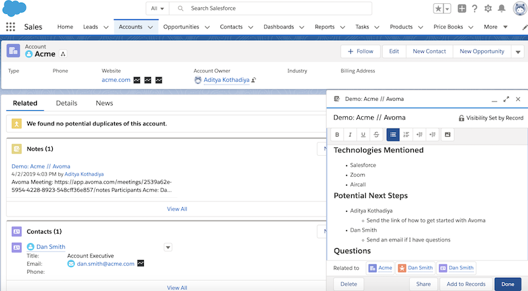This screenshot has height=291, width=528.
Task: Open the user profile avatar
Action: point(520,9)
